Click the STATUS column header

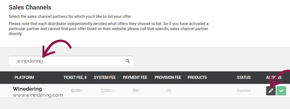(x=244, y=77)
